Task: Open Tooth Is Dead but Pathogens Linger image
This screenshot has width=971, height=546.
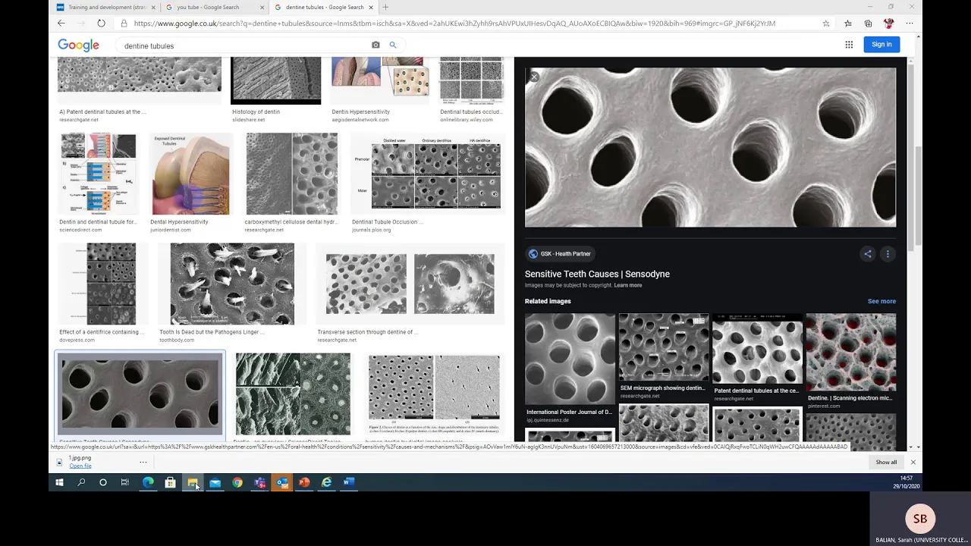Action: click(232, 284)
